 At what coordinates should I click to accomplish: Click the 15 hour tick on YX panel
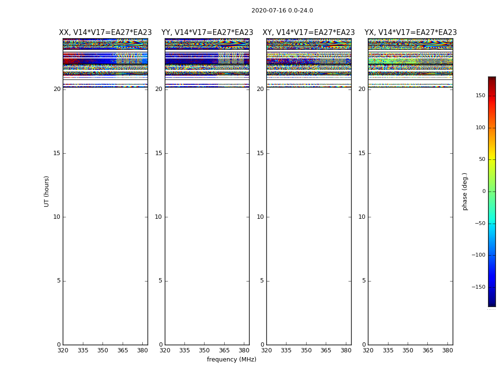(362, 153)
